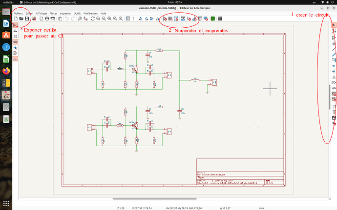This screenshot has width=337, height=210.
Task: Open the Footprint Editor
Action: coord(176,19)
